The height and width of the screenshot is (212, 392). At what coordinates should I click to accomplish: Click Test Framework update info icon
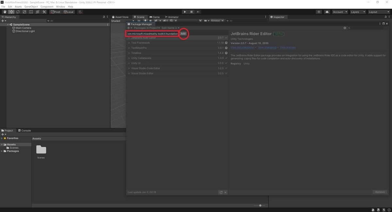226,43
